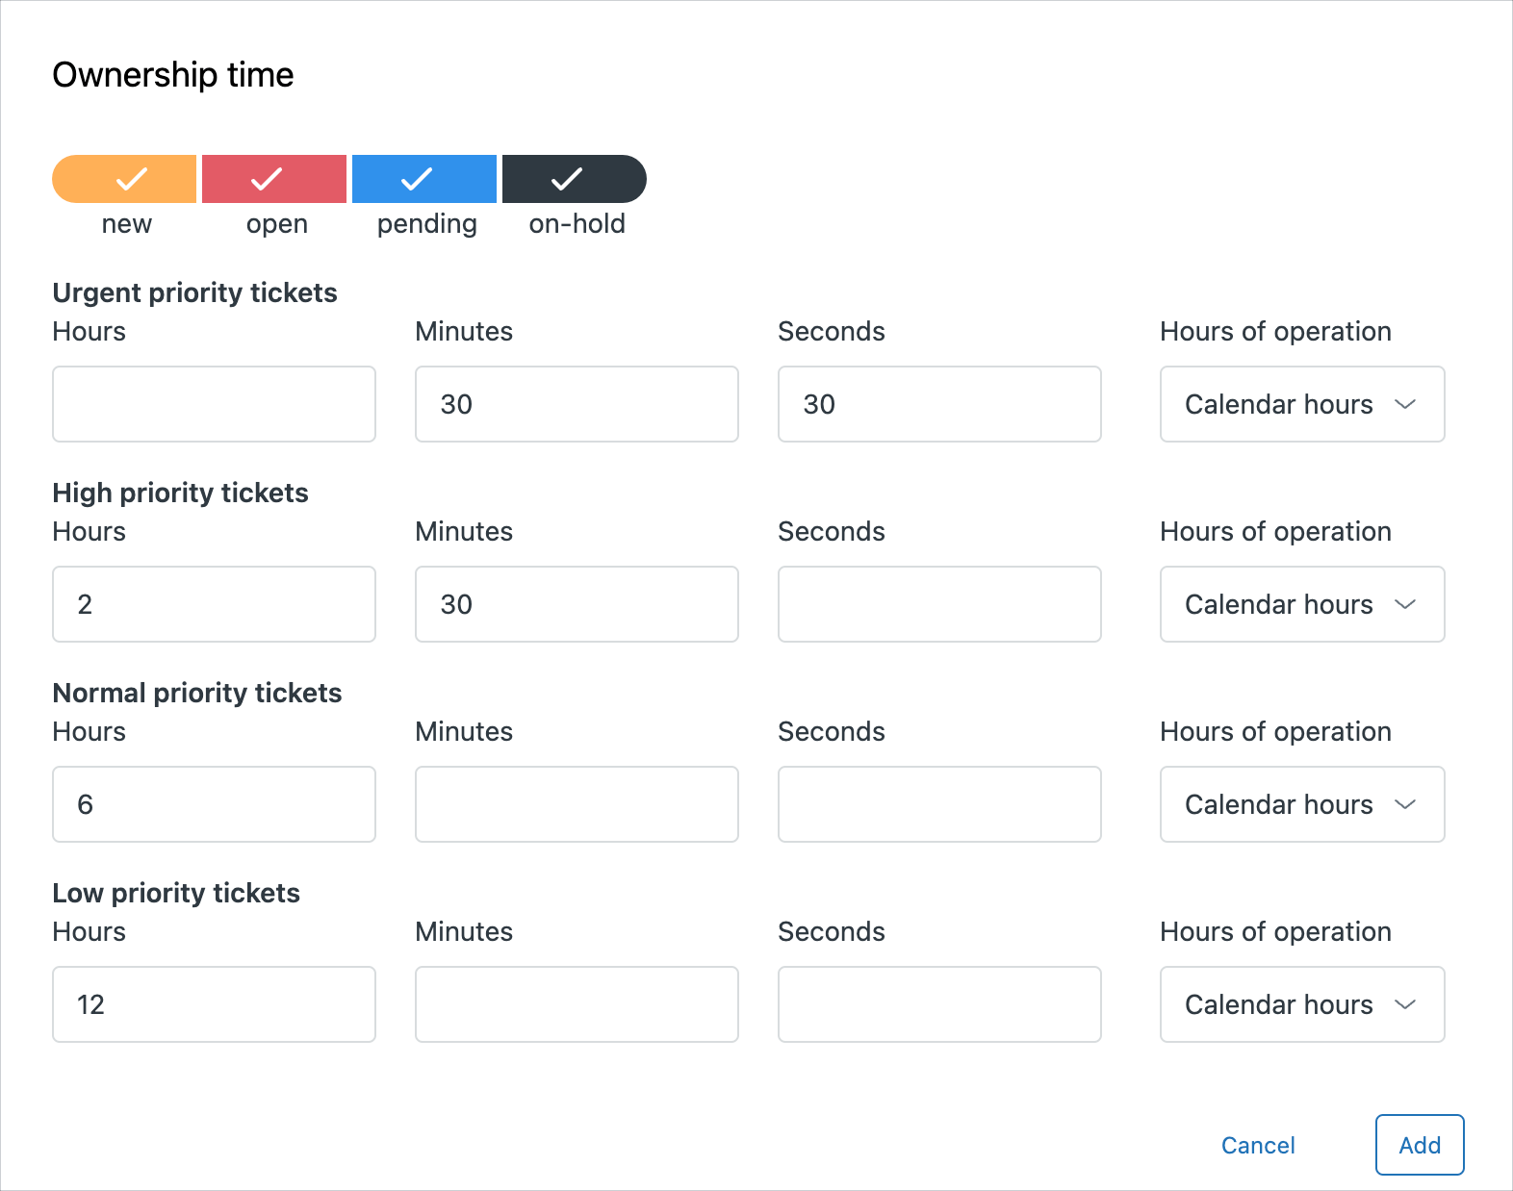Click the 'on-hold' status label
This screenshot has height=1191, width=1513.
tap(577, 224)
